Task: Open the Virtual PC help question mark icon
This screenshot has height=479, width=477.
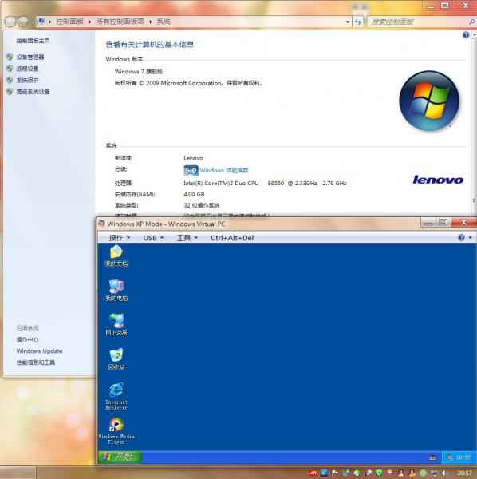Action: pos(461,238)
